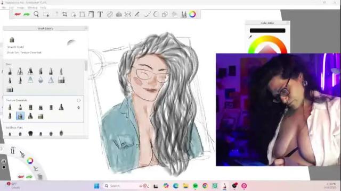Select the droplet Blur brush in Basic set

[40, 80]
